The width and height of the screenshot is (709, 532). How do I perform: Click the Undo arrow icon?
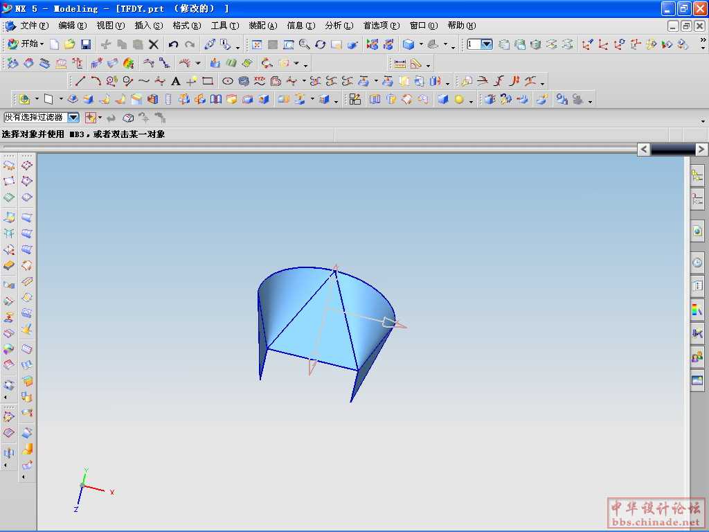point(173,44)
